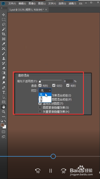100x179 pixels.
Task: Select the Pen tool
Action: pos(4,88)
